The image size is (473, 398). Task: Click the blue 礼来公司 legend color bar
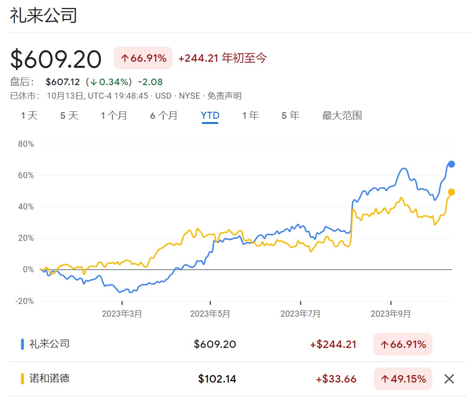click(22, 344)
